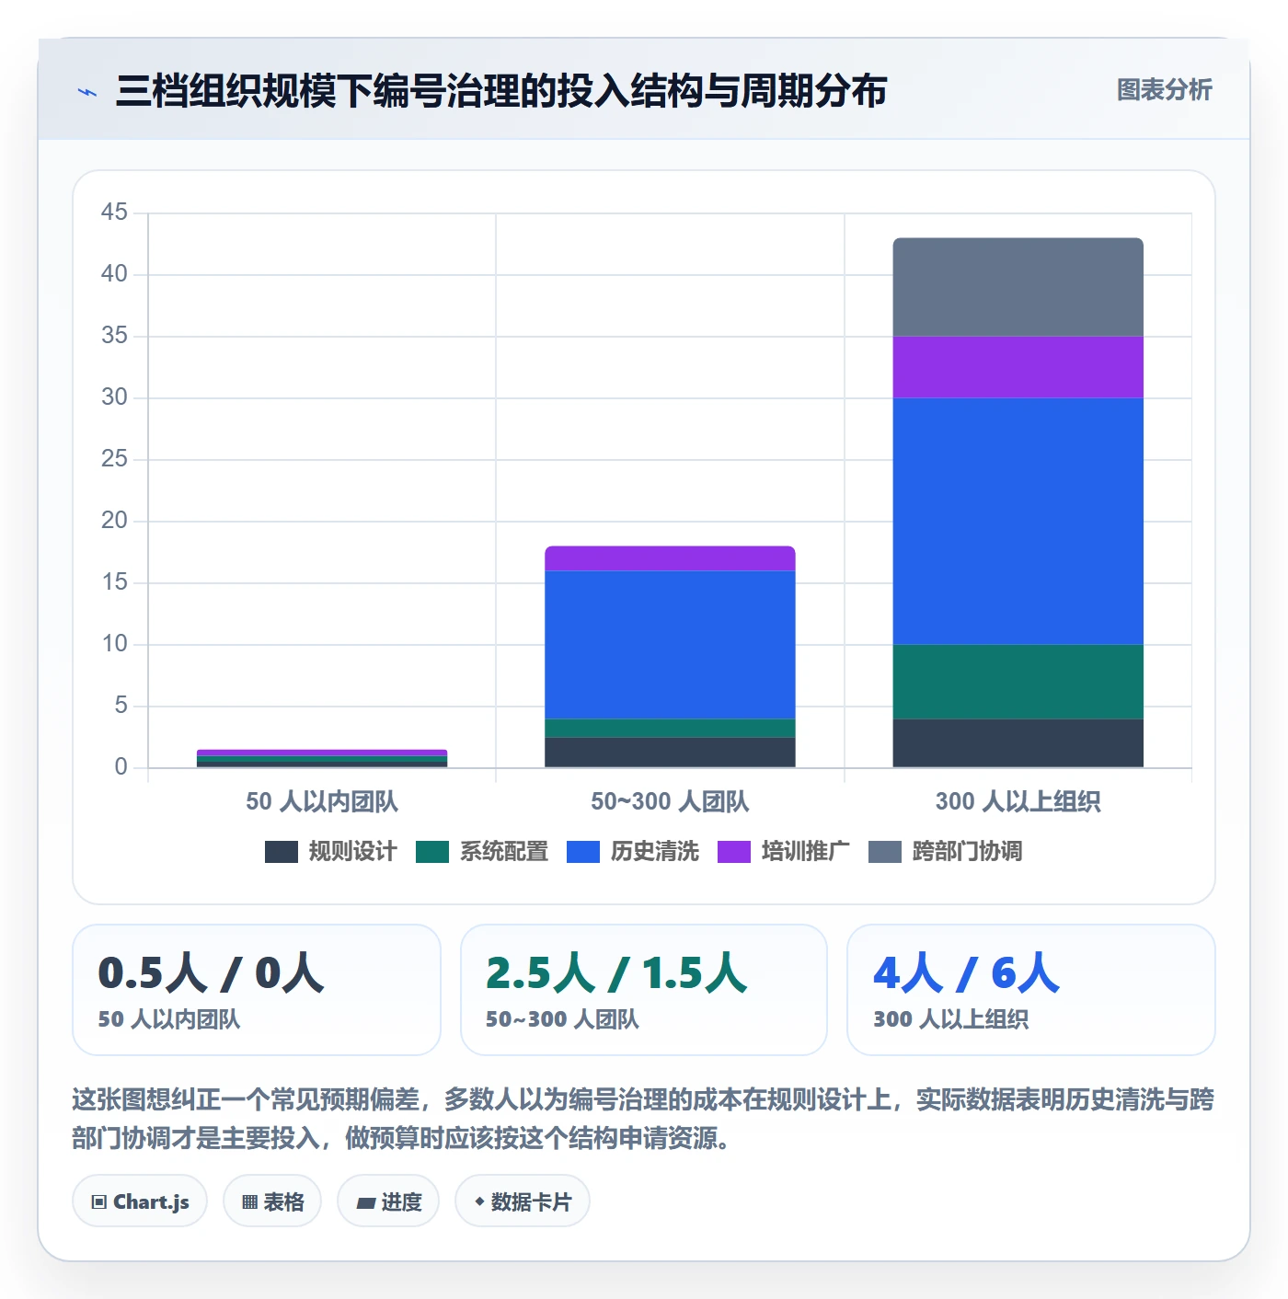Toggle the 历史清洗 legend entry
This screenshot has height=1299, width=1288.
[x=633, y=852]
